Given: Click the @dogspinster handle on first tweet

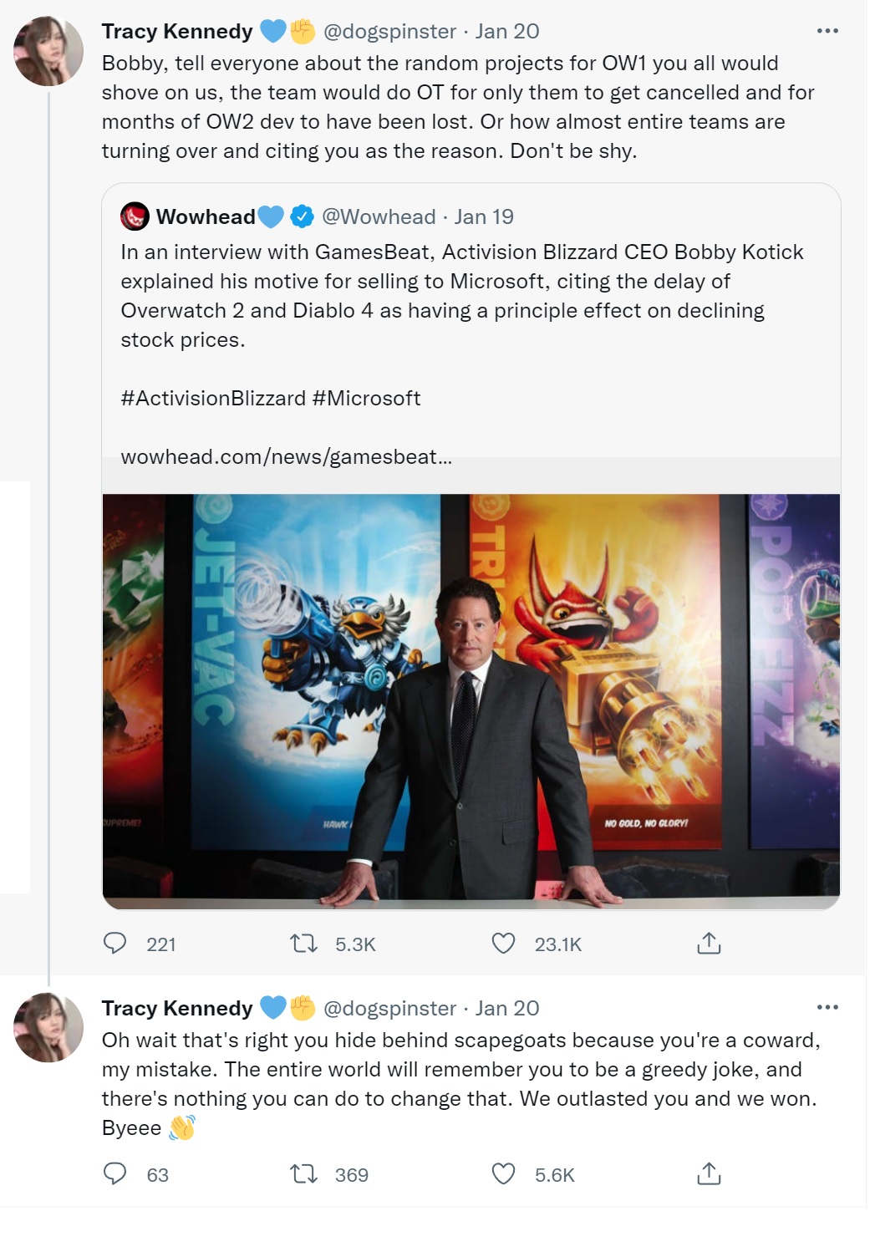Looking at the screenshot, I should 389,31.
